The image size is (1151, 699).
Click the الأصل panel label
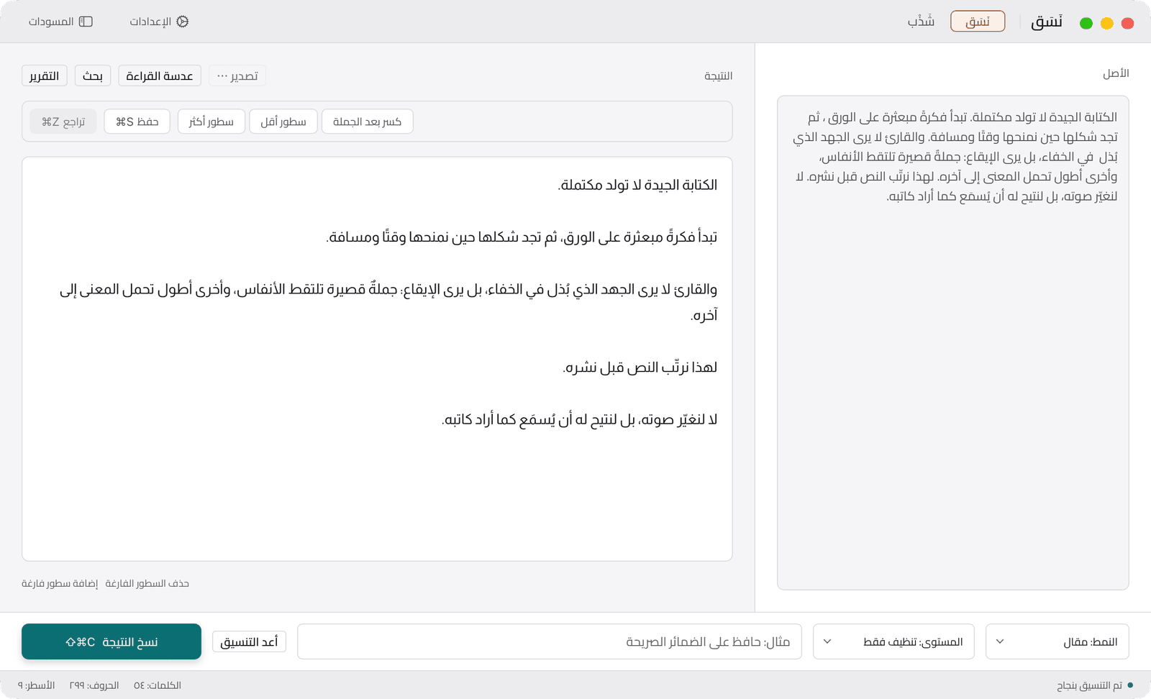click(1116, 73)
